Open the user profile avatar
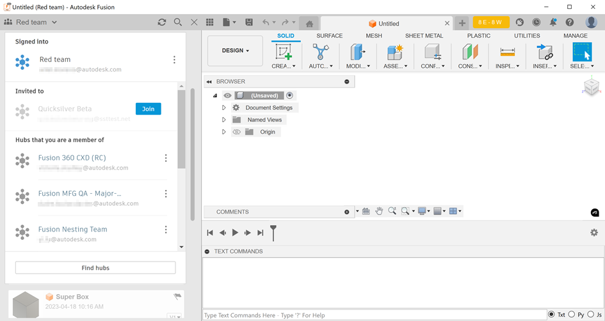The image size is (605, 321). pyautogui.click(x=591, y=22)
